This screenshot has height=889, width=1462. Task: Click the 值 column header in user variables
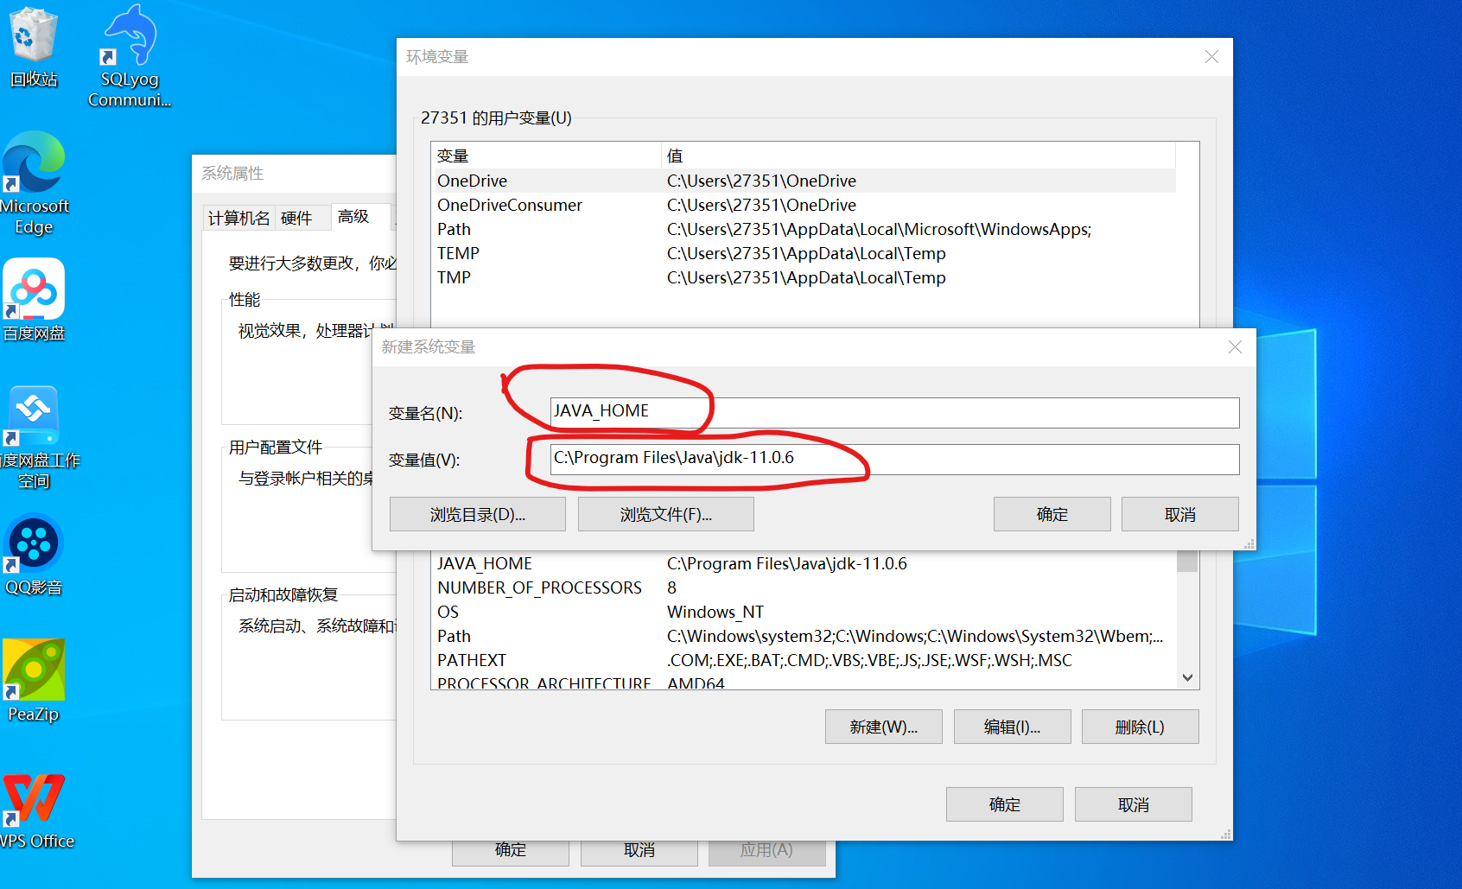(x=919, y=156)
